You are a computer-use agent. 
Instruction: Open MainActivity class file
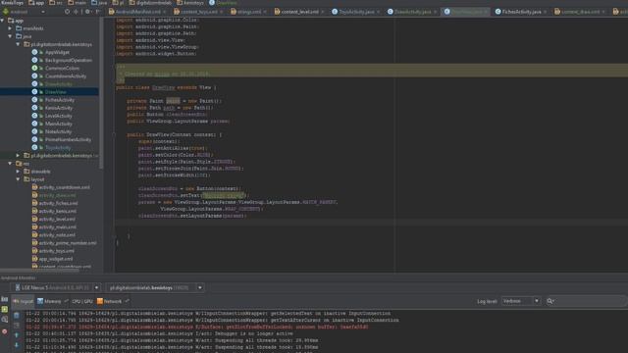coord(59,124)
